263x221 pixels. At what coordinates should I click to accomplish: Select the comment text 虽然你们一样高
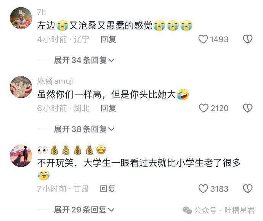tap(69, 95)
